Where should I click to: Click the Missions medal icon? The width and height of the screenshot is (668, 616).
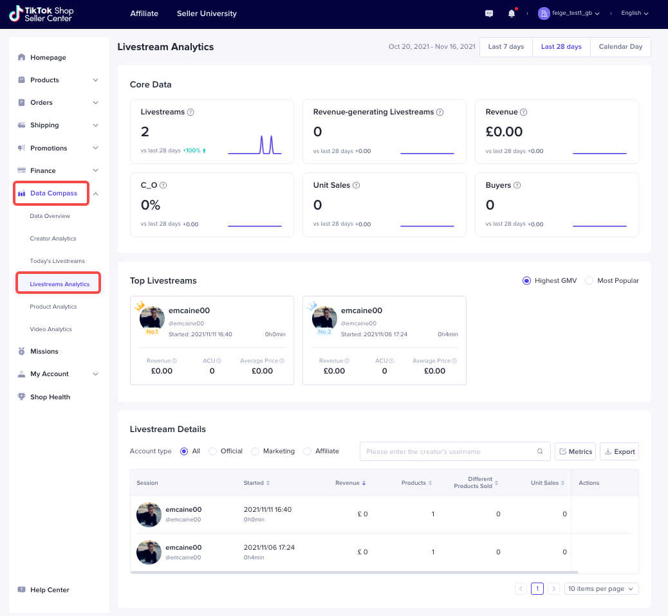point(22,351)
